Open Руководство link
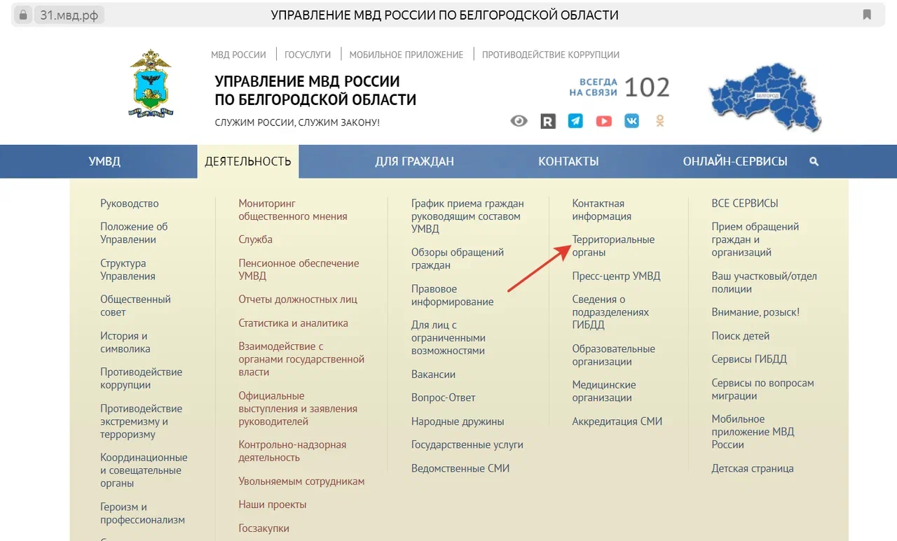This screenshot has width=897, height=541. pyautogui.click(x=130, y=204)
